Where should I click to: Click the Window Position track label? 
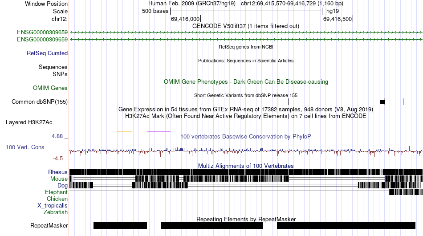46,4
